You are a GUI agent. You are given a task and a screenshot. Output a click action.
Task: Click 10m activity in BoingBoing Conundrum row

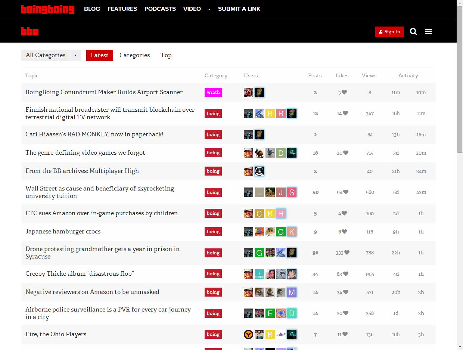421,93
